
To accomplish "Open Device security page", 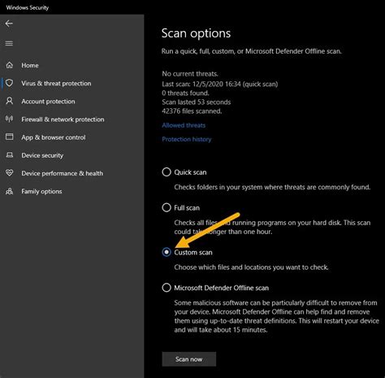I will click(42, 155).
